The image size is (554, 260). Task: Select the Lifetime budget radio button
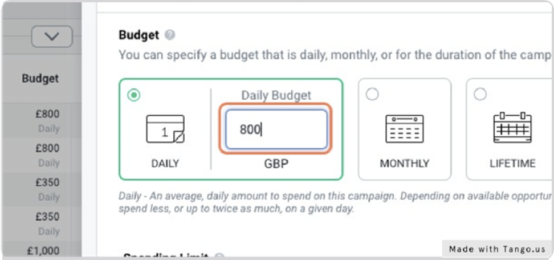(x=480, y=94)
